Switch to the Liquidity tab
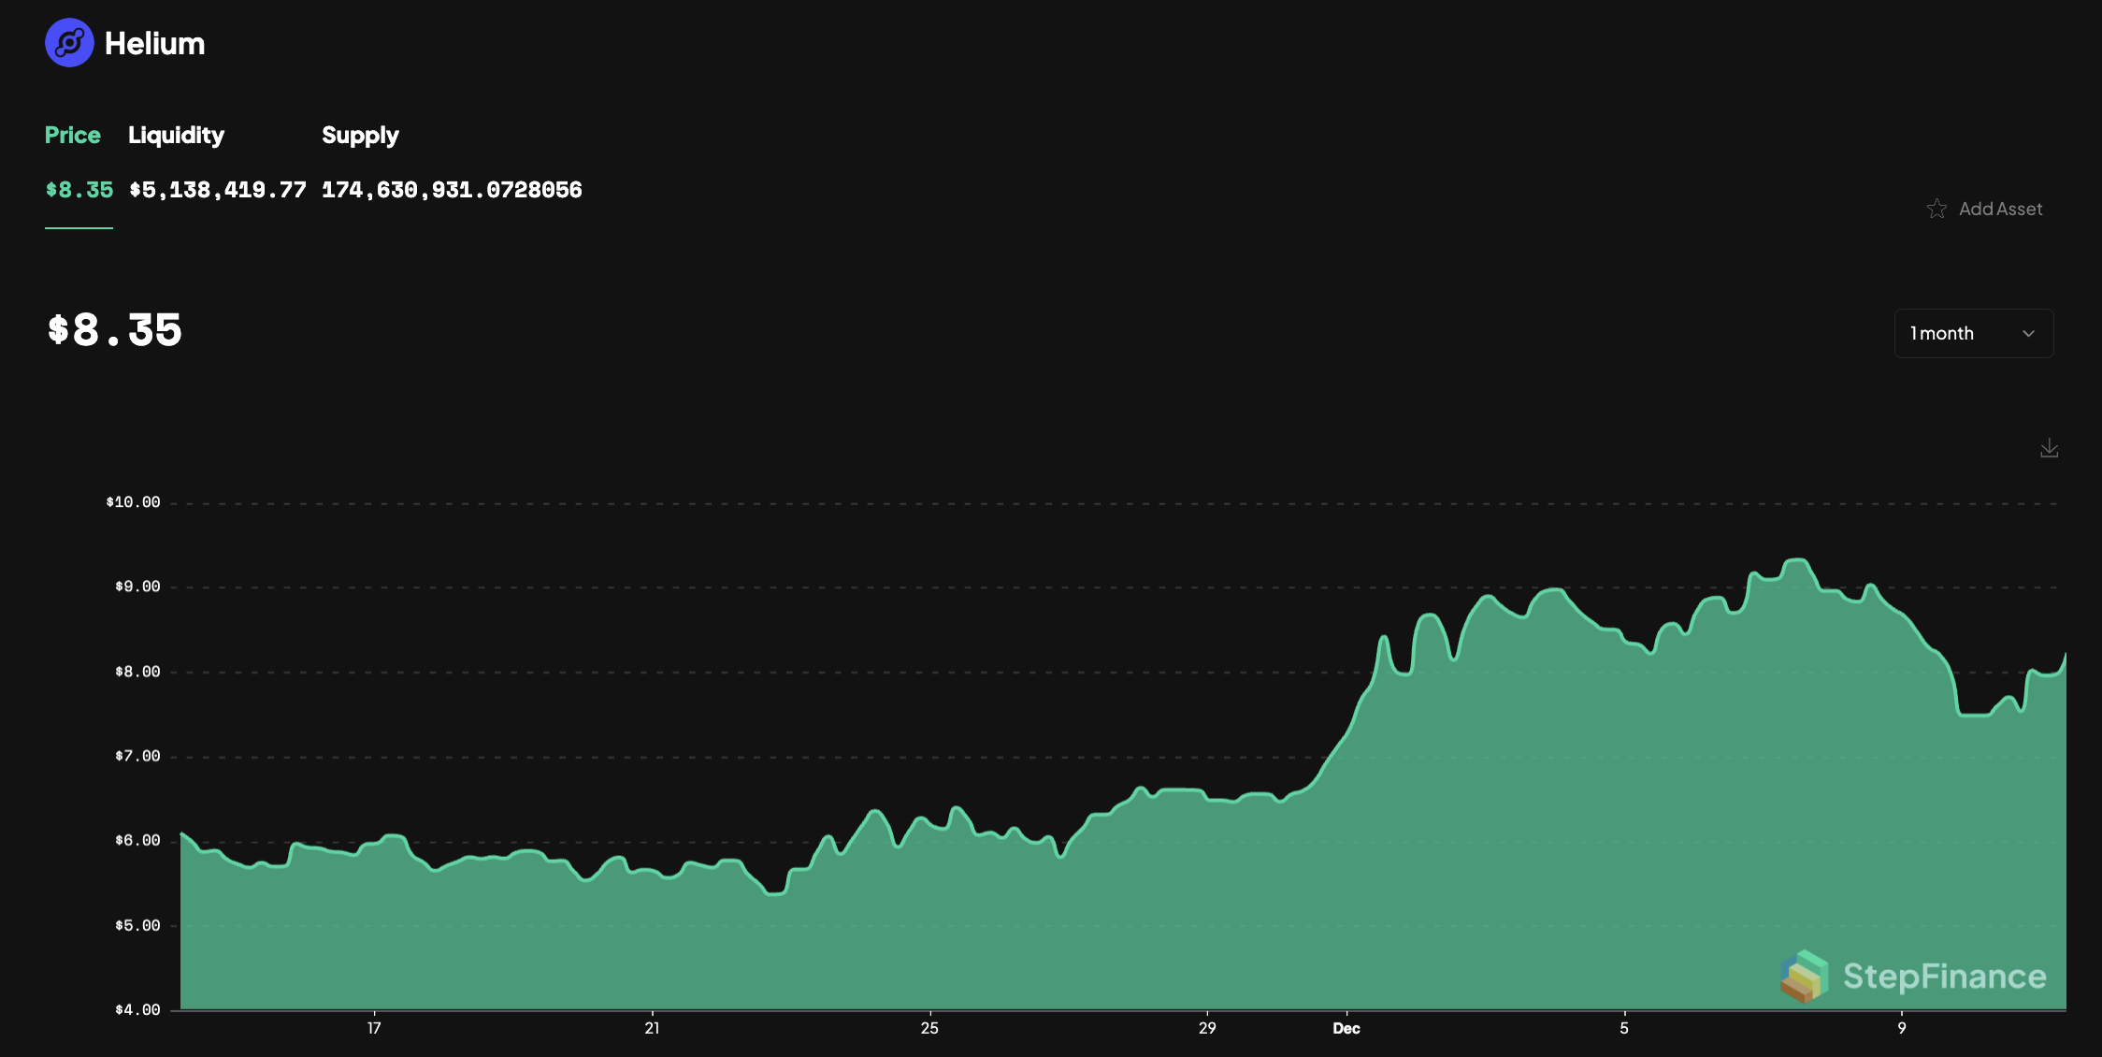 (176, 135)
